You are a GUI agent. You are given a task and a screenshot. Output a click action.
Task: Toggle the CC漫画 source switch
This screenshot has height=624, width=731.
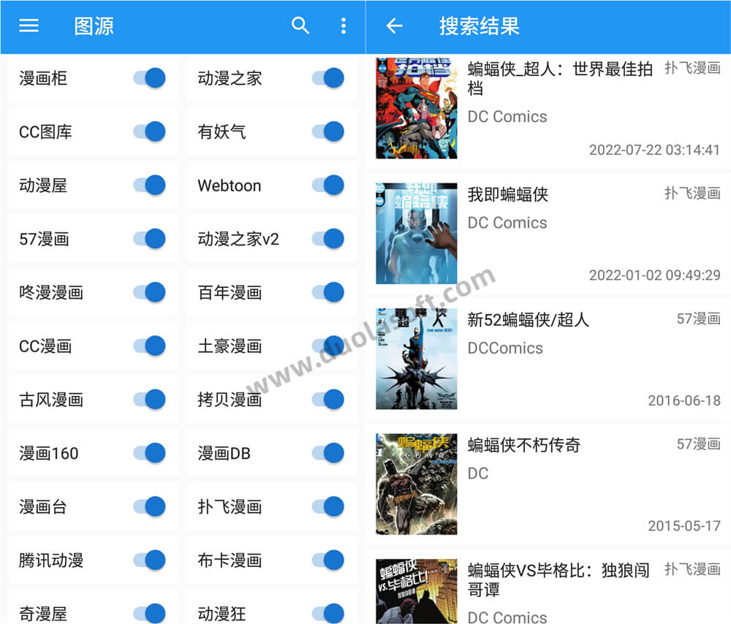coord(149,346)
